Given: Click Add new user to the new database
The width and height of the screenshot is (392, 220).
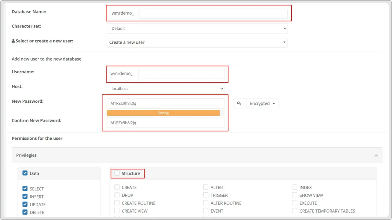Looking at the screenshot, I should [x=47, y=59].
